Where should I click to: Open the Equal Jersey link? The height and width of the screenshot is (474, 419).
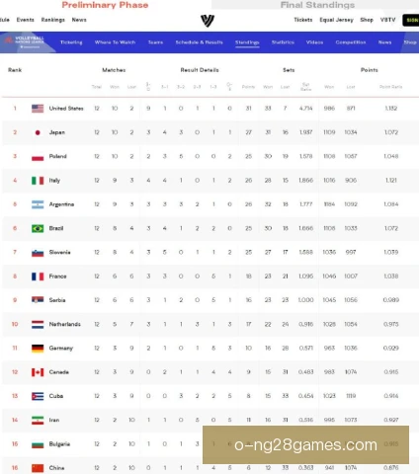(336, 20)
